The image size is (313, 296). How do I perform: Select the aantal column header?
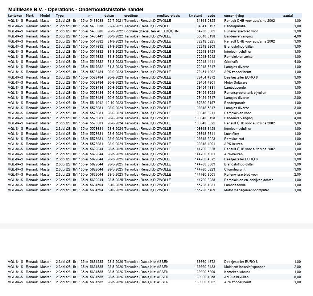[288, 15]
